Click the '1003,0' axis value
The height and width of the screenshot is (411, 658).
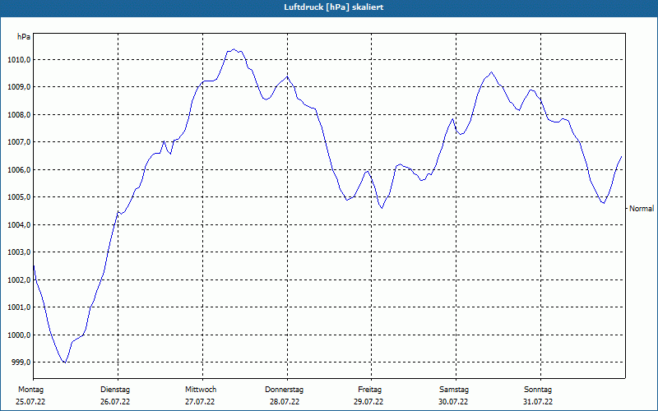pos(19,252)
